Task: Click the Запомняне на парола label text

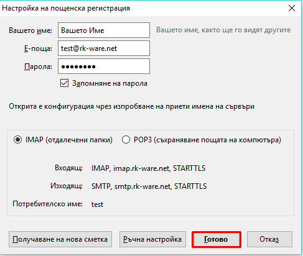Action: coord(110,83)
